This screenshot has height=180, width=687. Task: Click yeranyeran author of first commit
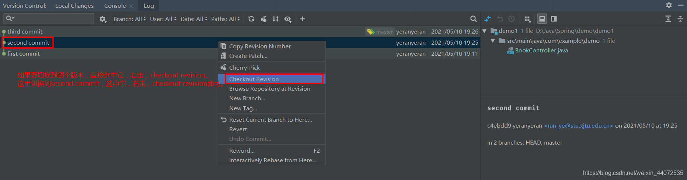[x=411, y=53]
